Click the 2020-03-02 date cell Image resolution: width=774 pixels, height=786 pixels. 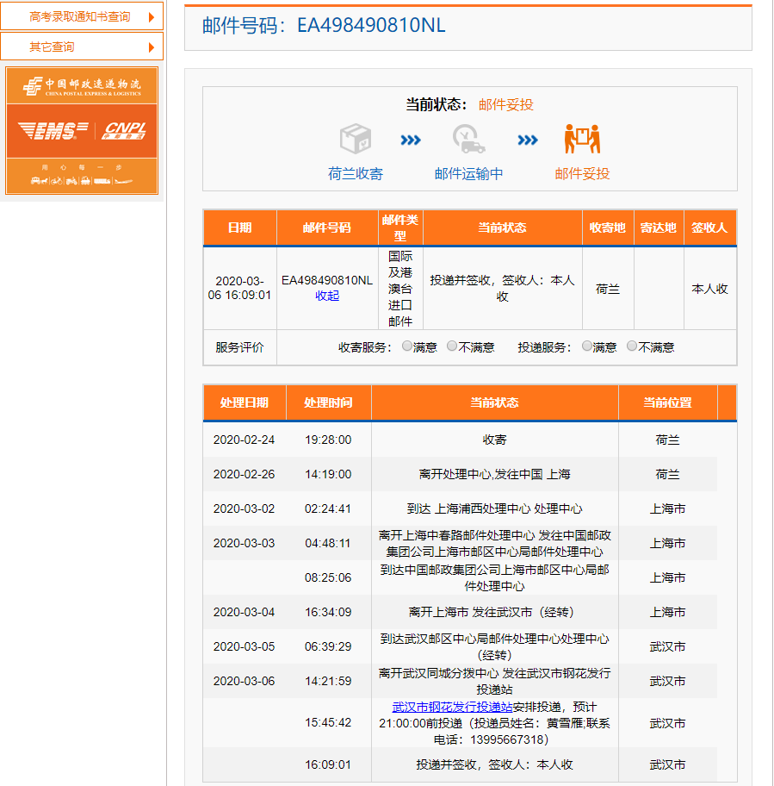coord(244,508)
